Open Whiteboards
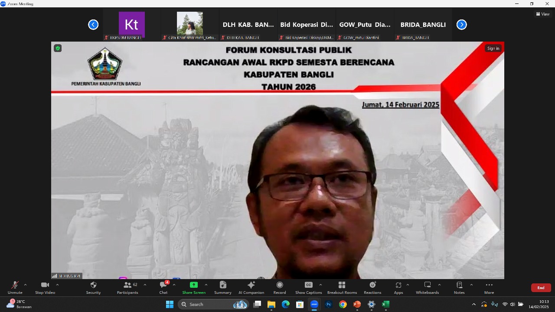 [428, 287]
